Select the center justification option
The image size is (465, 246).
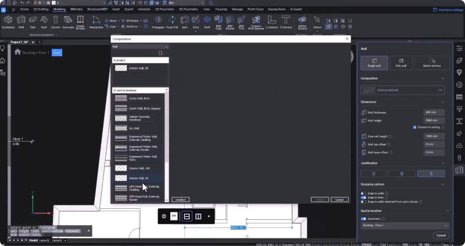(402, 174)
